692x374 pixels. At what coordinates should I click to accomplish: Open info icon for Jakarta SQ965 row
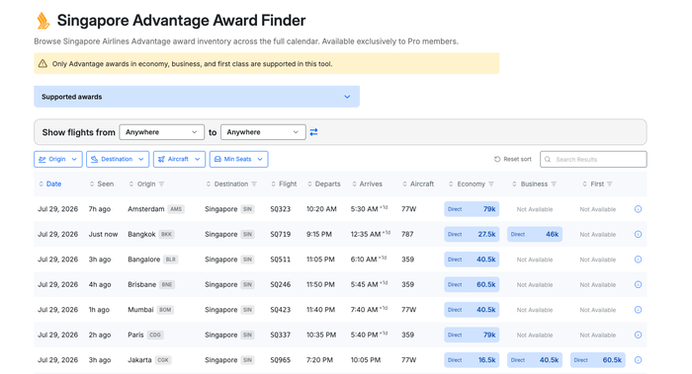click(x=639, y=360)
